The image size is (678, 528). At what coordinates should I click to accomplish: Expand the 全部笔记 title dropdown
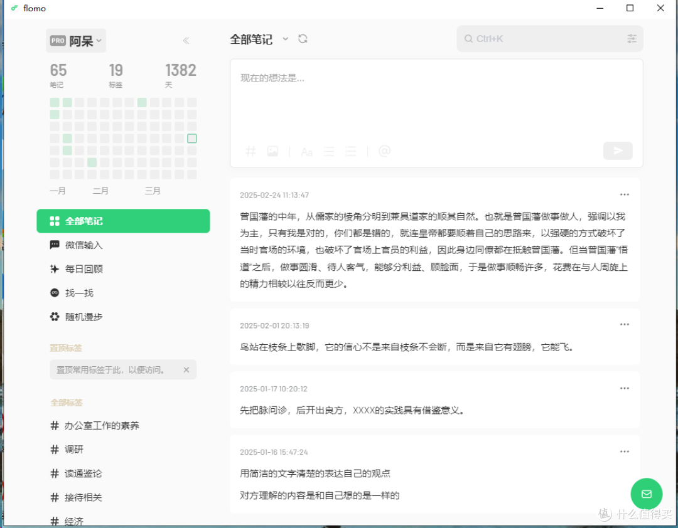[286, 39]
